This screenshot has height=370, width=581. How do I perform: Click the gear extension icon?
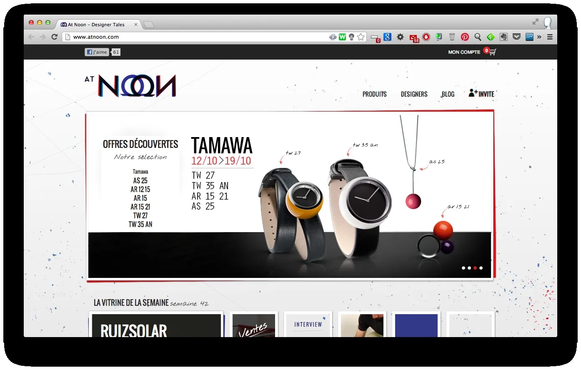(401, 37)
